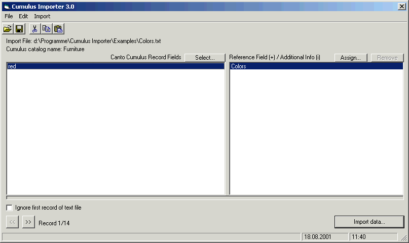Click the Copy toolbar icon

tap(47, 29)
